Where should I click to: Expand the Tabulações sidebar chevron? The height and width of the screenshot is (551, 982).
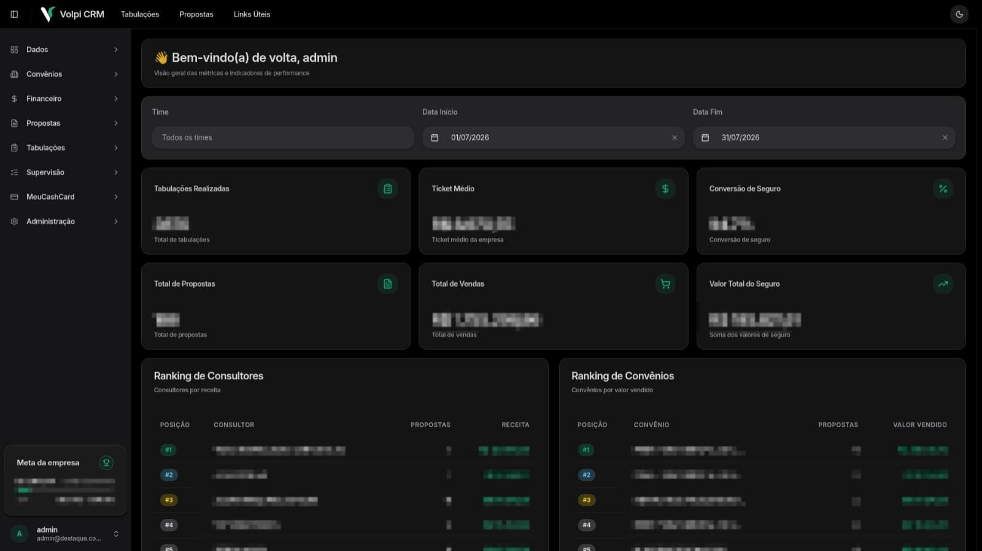[116, 148]
